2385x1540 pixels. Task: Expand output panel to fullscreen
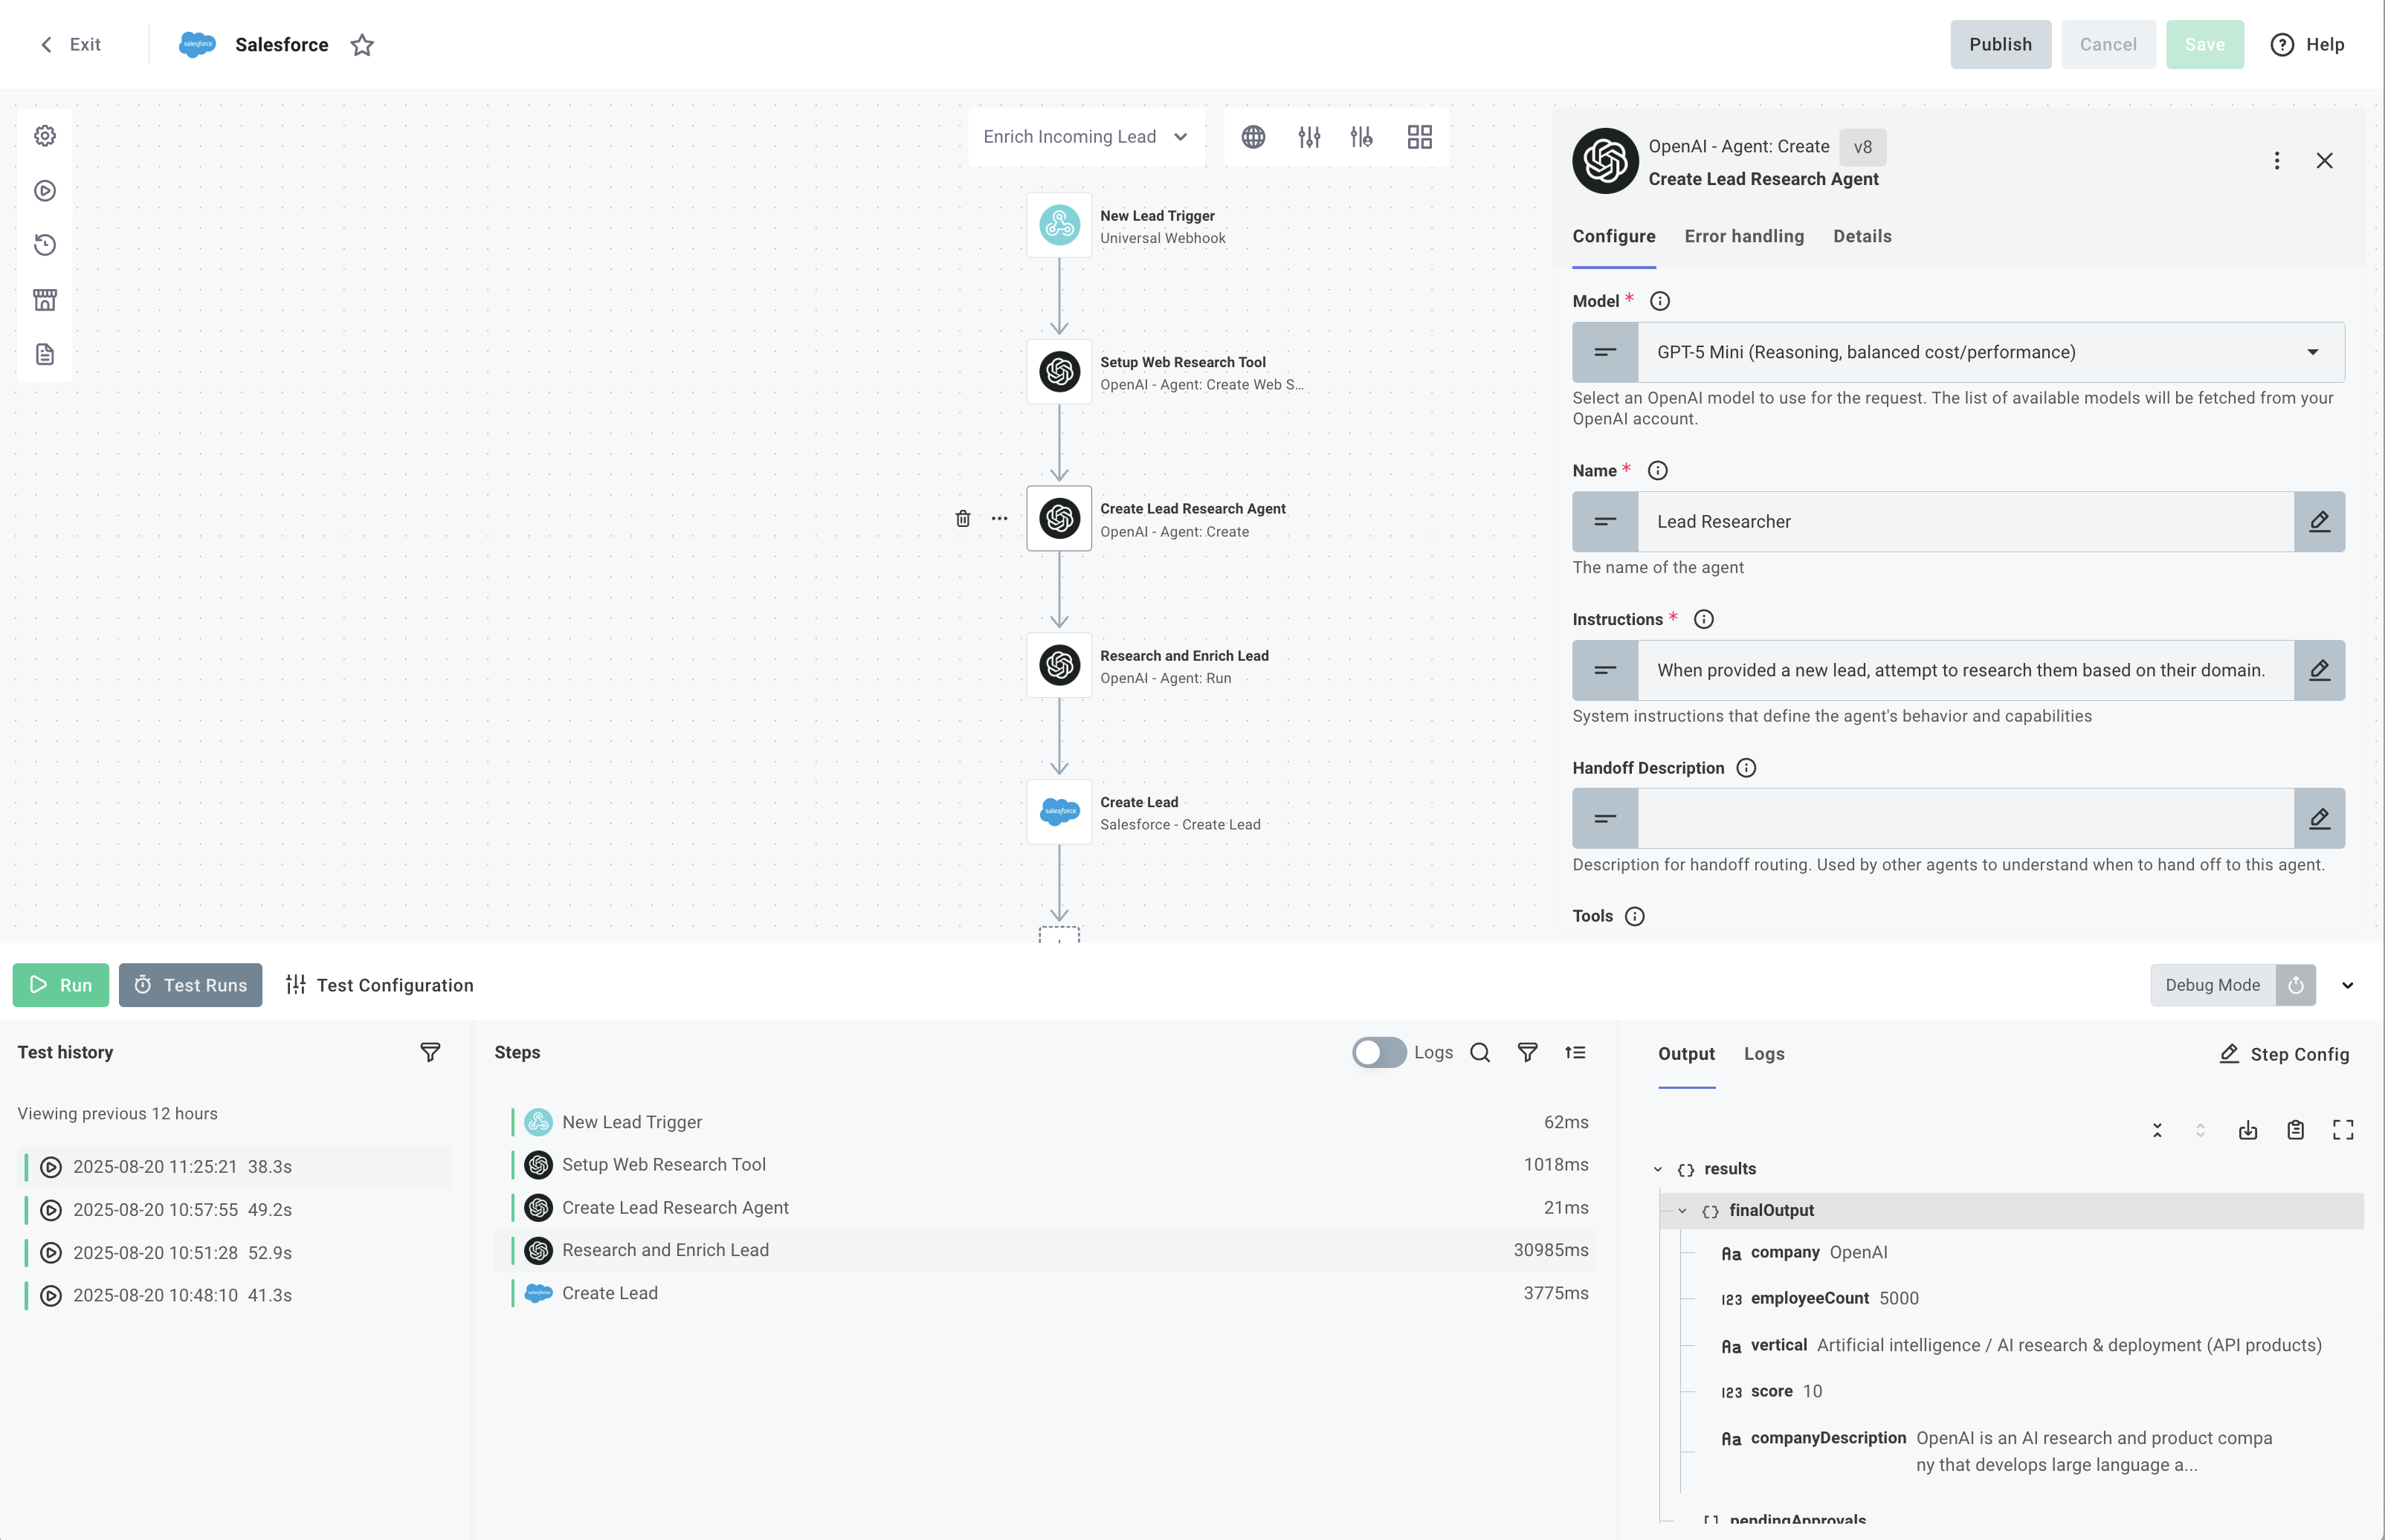(2343, 1129)
